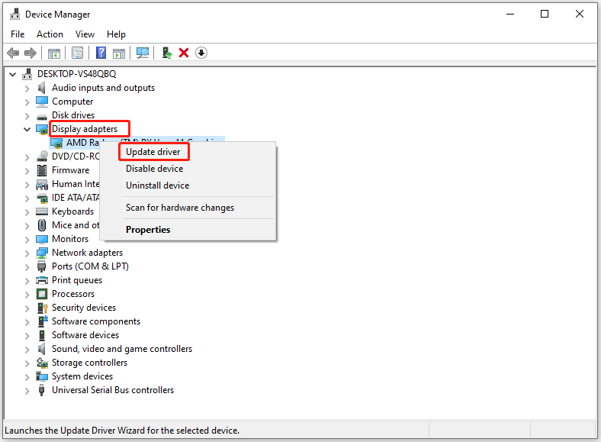The width and height of the screenshot is (601, 442).
Task: Select the Display adapters tree label
Action: click(x=85, y=129)
